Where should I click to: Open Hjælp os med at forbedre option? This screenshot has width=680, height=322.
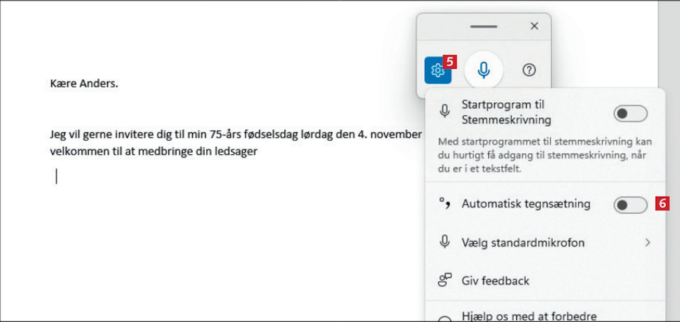pyautogui.click(x=545, y=315)
